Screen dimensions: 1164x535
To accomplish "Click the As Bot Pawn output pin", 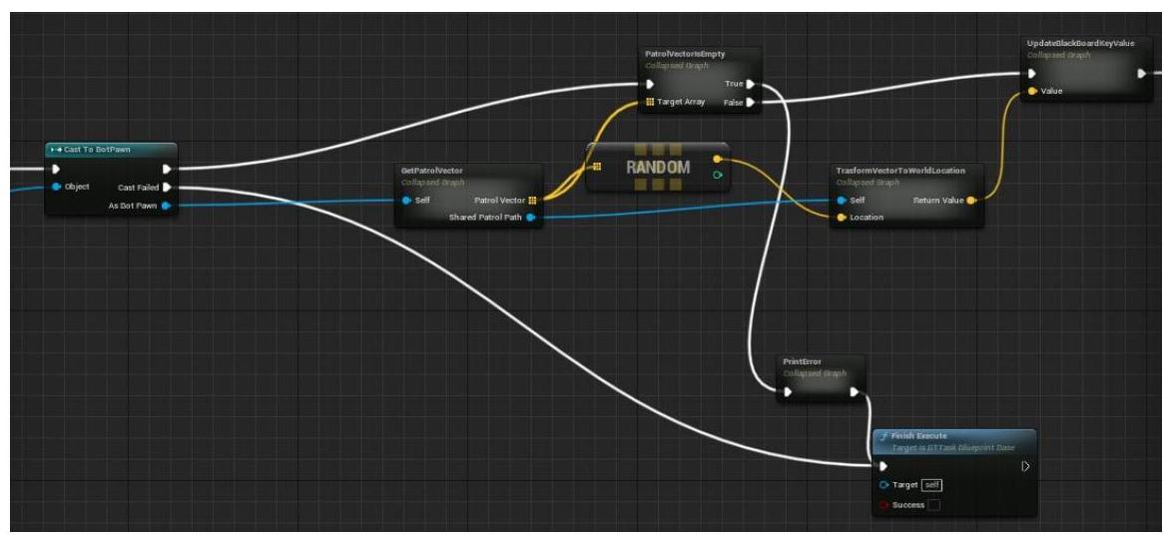I will coord(167,206).
